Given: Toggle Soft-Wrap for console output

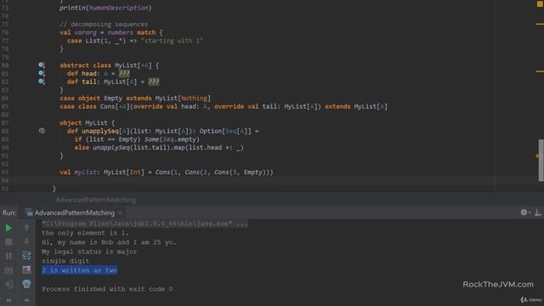Looking at the screenshot, I should point(26,256).
